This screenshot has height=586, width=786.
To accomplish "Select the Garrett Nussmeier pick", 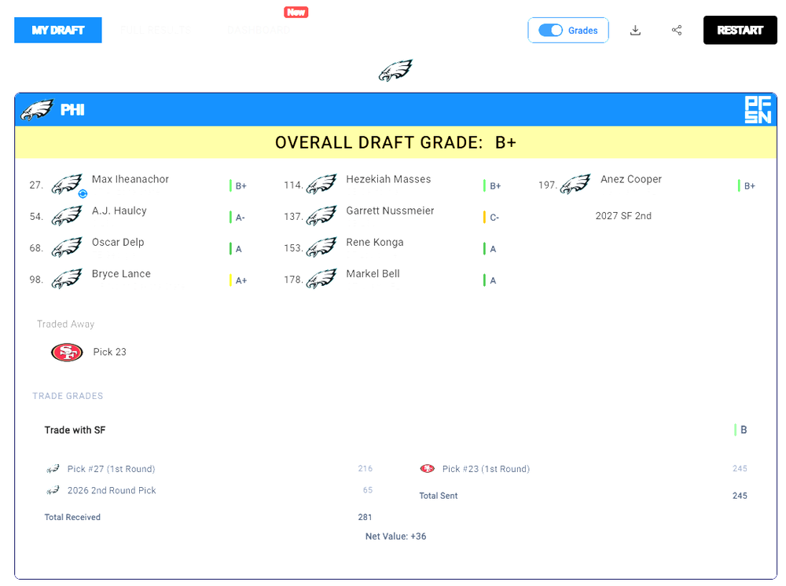I will [390, 211].
